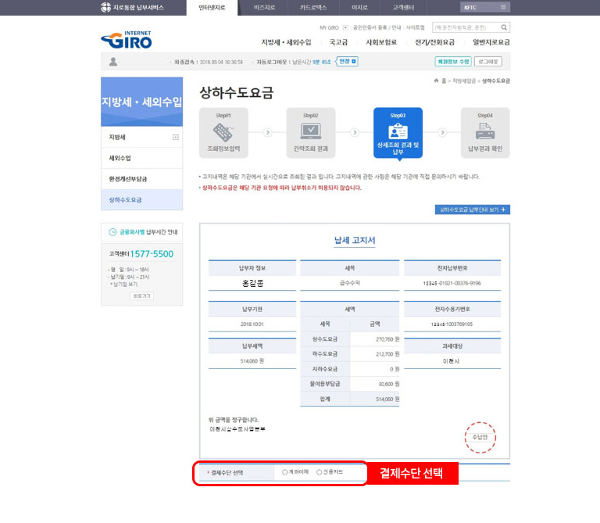Click the home icon in the breadcrumb
Image resolution: width=600 pixels, height=523 pixels.
pos(436,81)
